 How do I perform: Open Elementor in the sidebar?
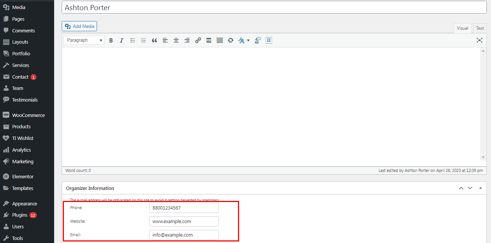27,176
